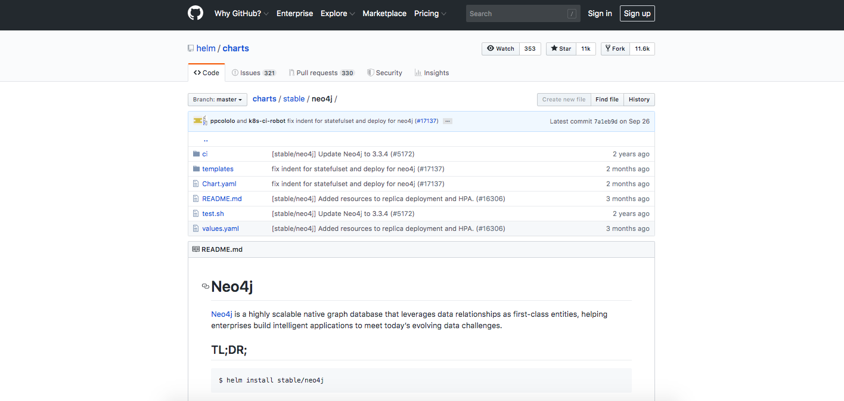Open the templates row commit message

pyautogui.click(x=358, y=169)
